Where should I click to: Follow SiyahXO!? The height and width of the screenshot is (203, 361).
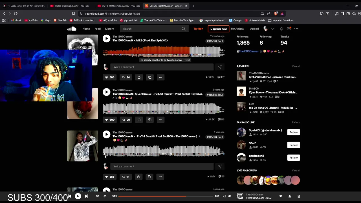click(294, 132)
